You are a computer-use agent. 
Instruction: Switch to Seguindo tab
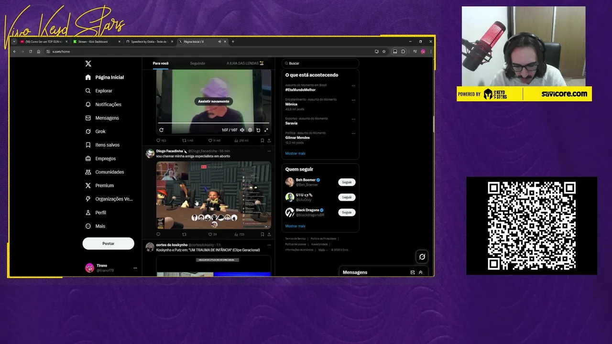197,63
